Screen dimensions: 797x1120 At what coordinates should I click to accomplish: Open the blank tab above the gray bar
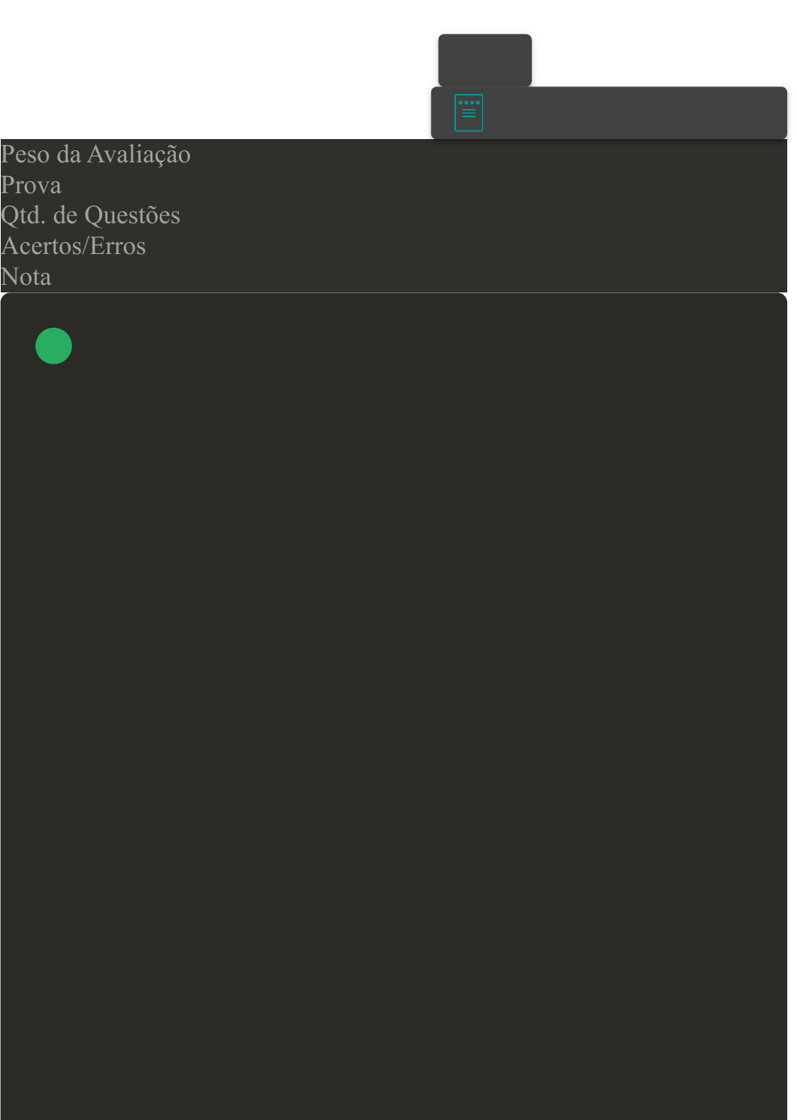(x=485, y=60)
